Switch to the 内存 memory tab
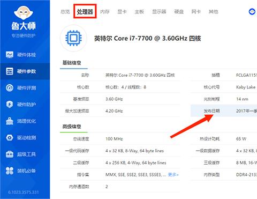The height and width of the screenshot is (199, 257). 105,12
